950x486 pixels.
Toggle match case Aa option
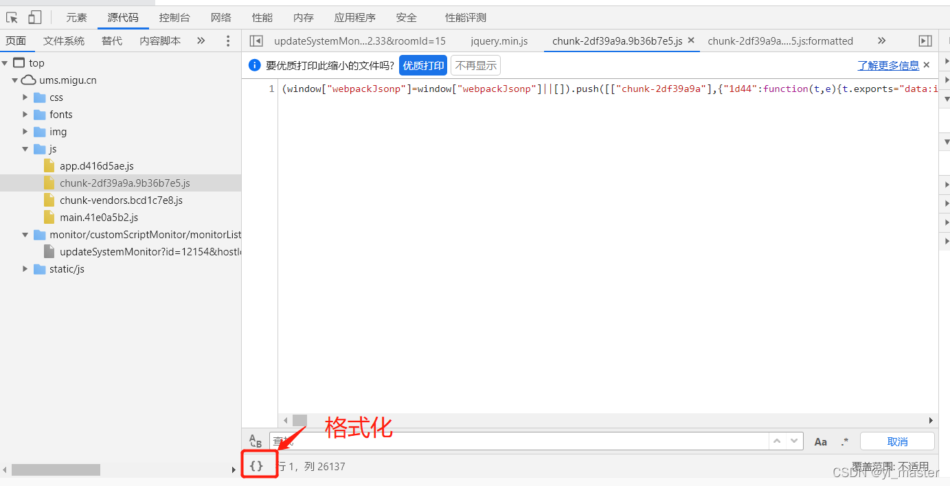(x=821, y=442)
